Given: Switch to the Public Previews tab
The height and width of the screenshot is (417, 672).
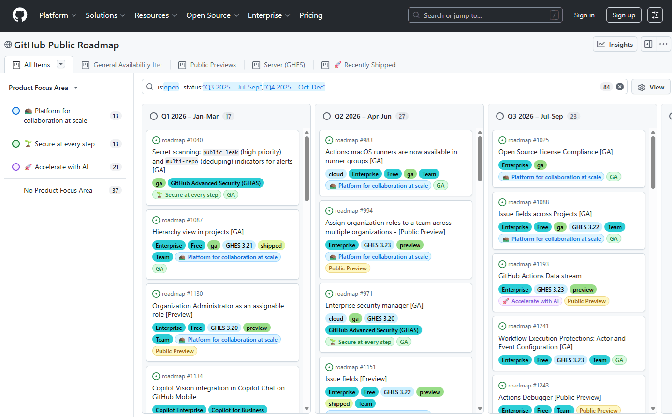Looking at the screenshot, I should [x=207, y=65].
